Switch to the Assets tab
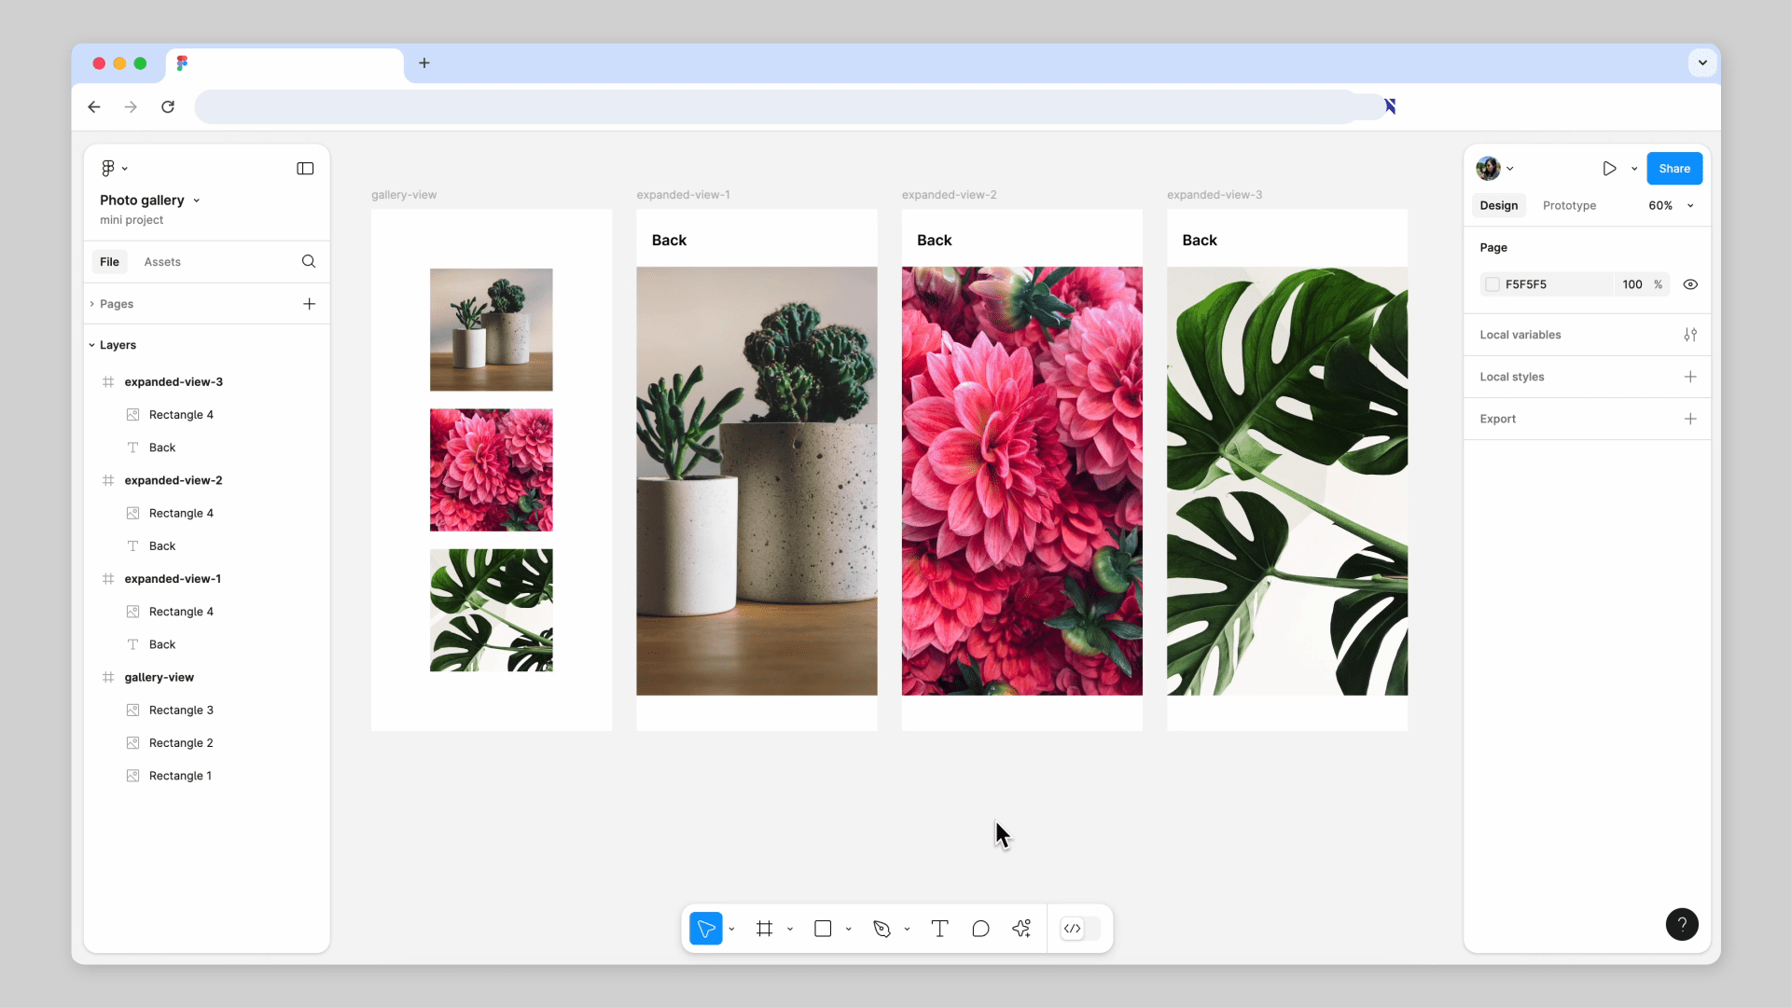Screen dimensions: 1791x1007 point(162,262)
